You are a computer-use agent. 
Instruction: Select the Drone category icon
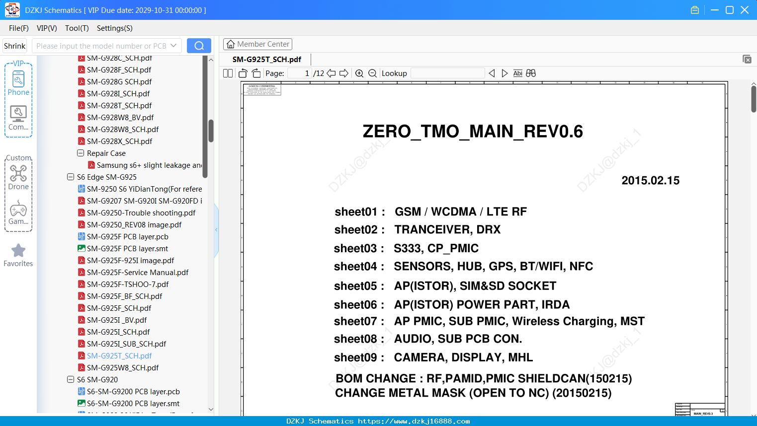pos(18,177)
